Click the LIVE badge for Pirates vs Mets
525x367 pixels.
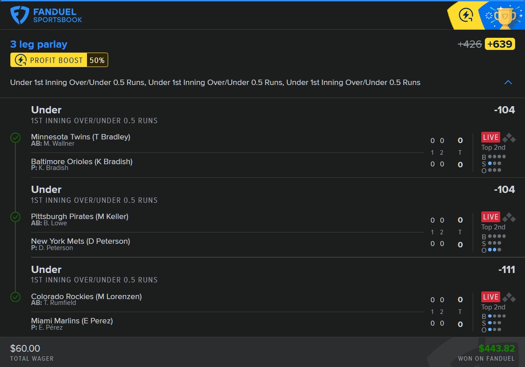pos(490,217)
